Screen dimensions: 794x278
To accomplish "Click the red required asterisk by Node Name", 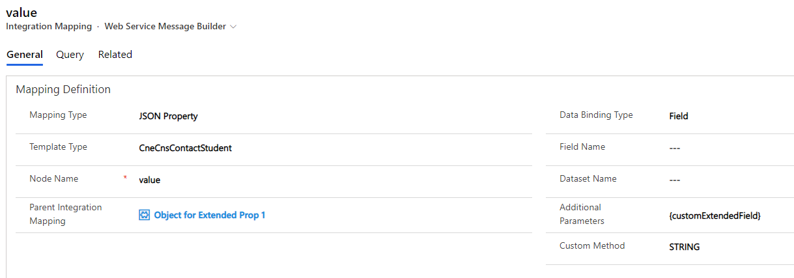I will tap(125, 178).
